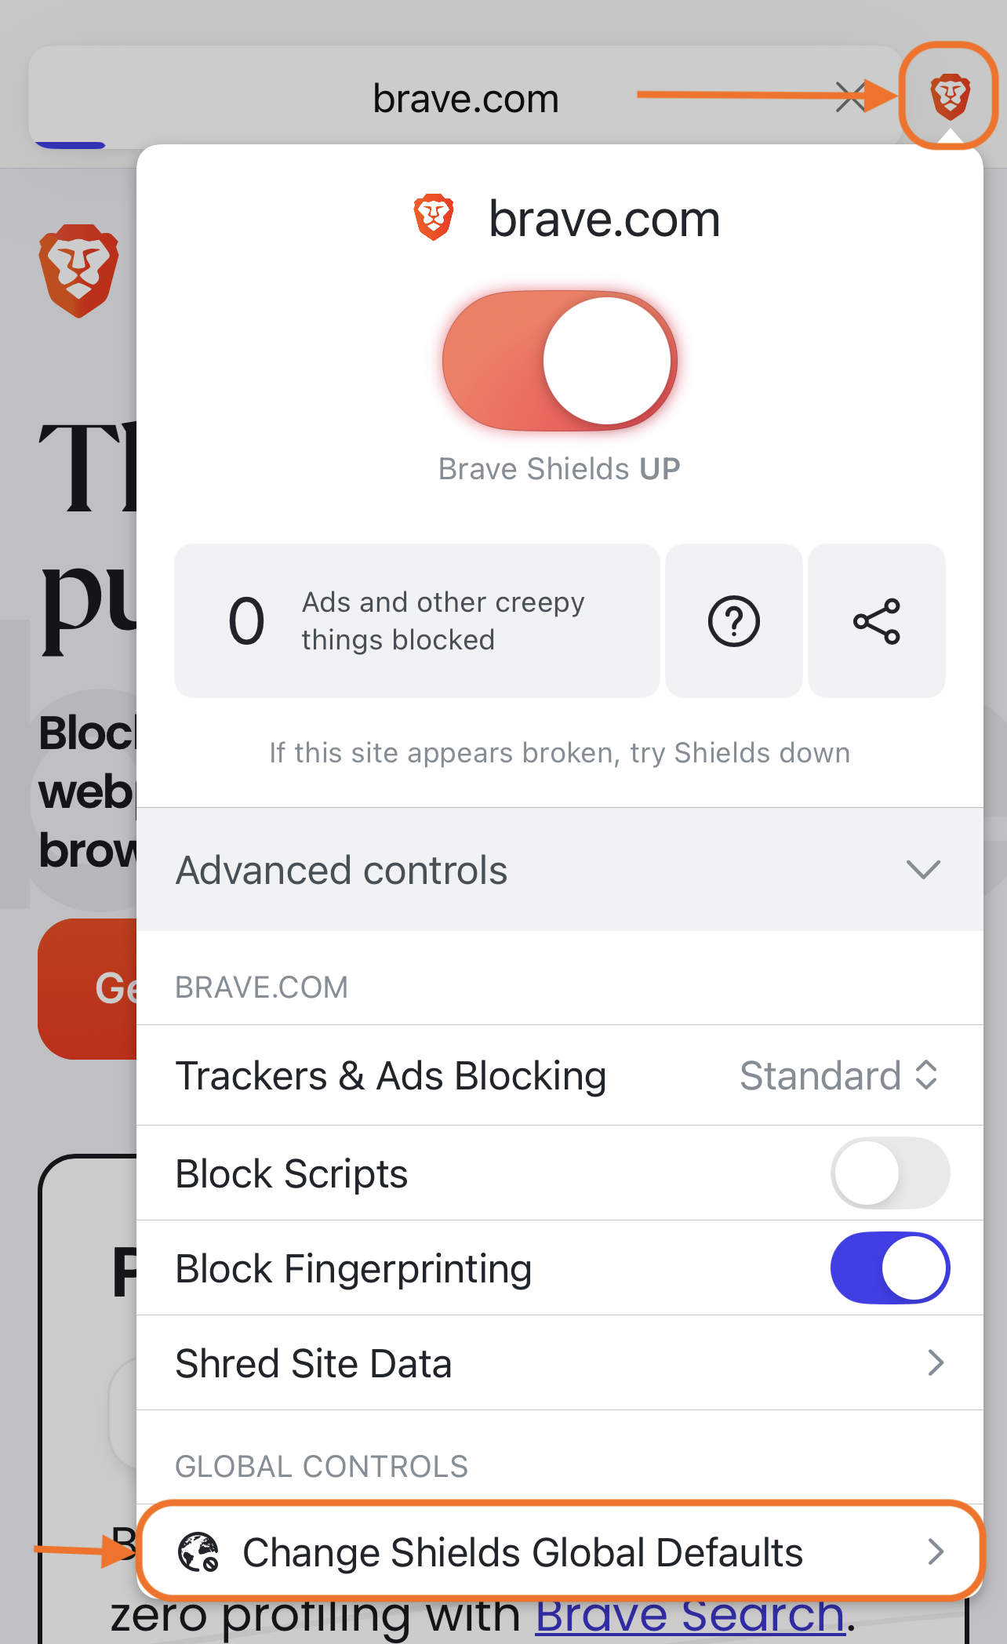Click the blocked ads counter panel
The image size is (1007, 1644).
[x=416, y=621]
